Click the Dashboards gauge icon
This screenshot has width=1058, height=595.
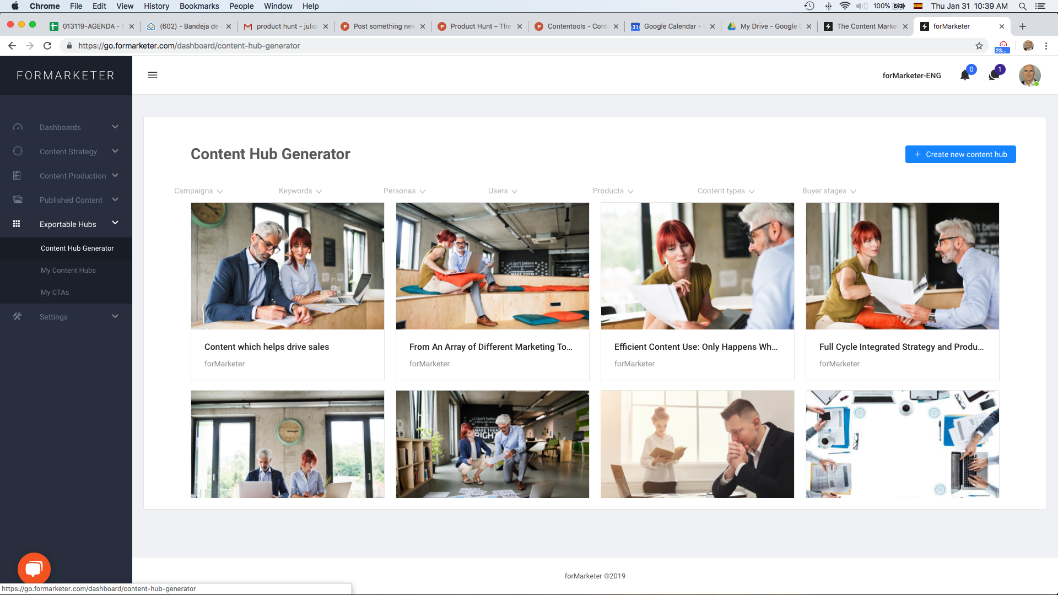click(x=18, y=127)
